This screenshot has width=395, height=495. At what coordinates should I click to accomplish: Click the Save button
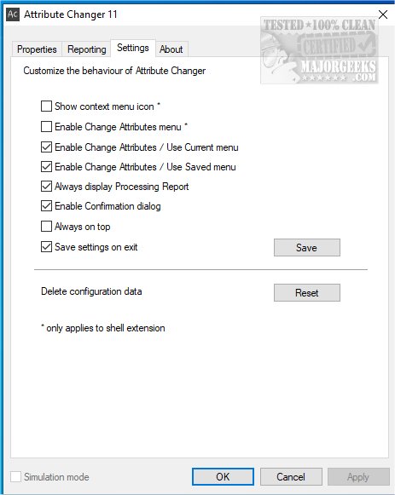(307, 247)
